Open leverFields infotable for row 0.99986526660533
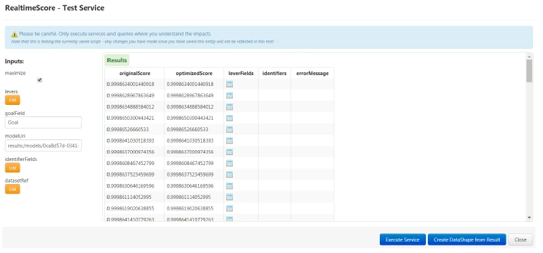Screen dimensions: 543x253 pos(230,129)
